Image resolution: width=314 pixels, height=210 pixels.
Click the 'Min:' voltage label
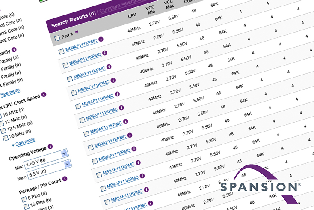point(19,167)
